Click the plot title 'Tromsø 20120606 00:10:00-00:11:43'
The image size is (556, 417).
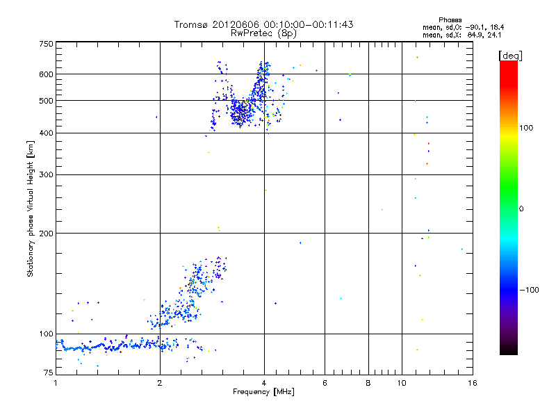point(263,24)
